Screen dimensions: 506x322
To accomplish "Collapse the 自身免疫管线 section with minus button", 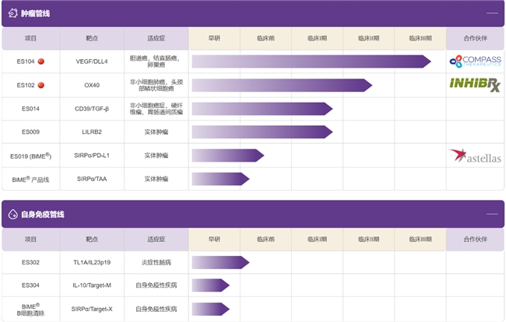I will click(491, 214).
